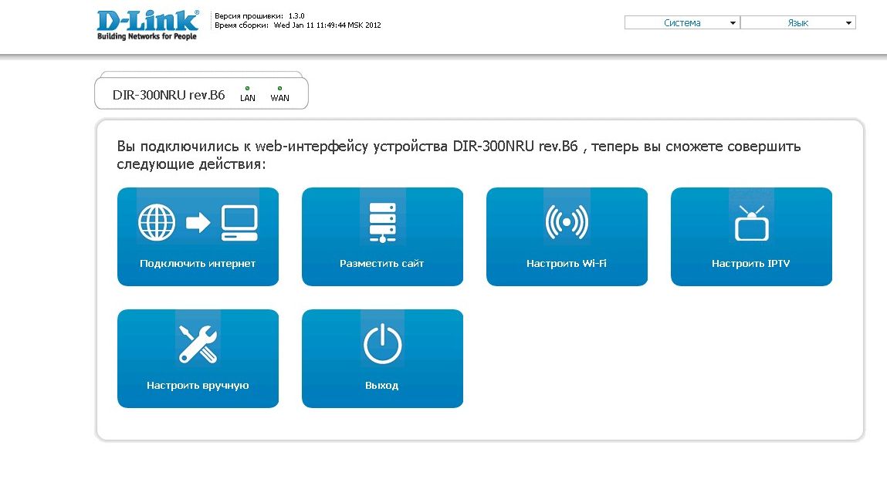Click the D-Link logo
The height and width of the screenshot is (496, 887).
[x=147, y=25]
